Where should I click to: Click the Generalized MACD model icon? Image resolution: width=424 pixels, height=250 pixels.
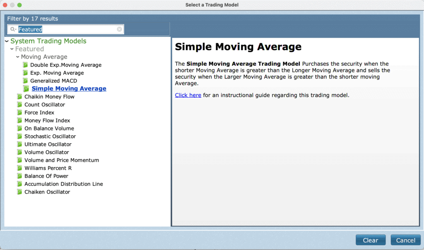(x=25, y=81)
